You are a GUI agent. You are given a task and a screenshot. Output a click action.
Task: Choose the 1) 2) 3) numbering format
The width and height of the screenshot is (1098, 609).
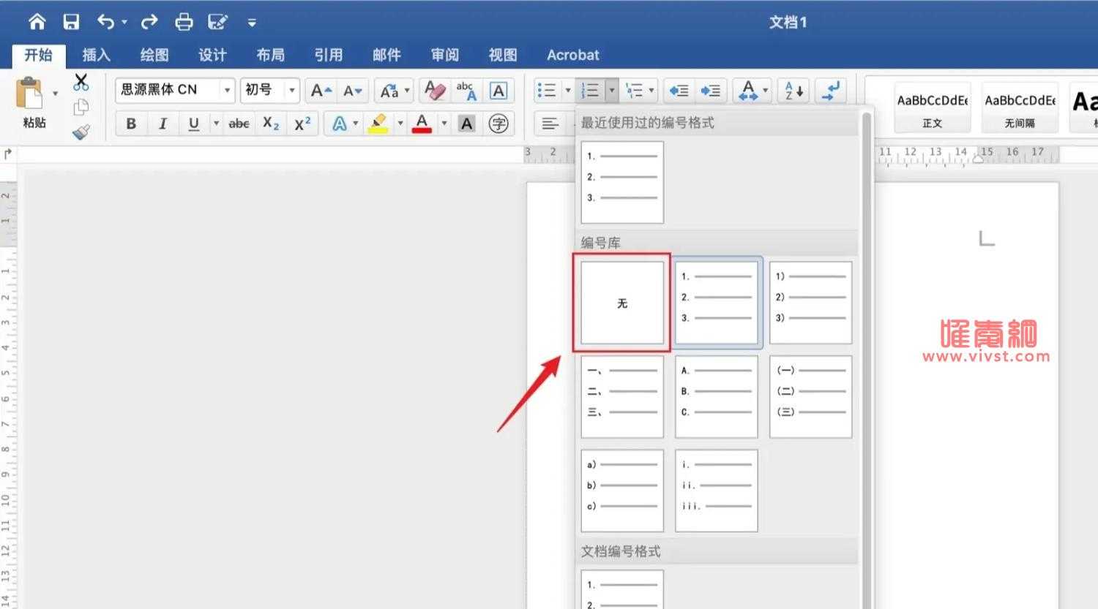click(810, 303)
